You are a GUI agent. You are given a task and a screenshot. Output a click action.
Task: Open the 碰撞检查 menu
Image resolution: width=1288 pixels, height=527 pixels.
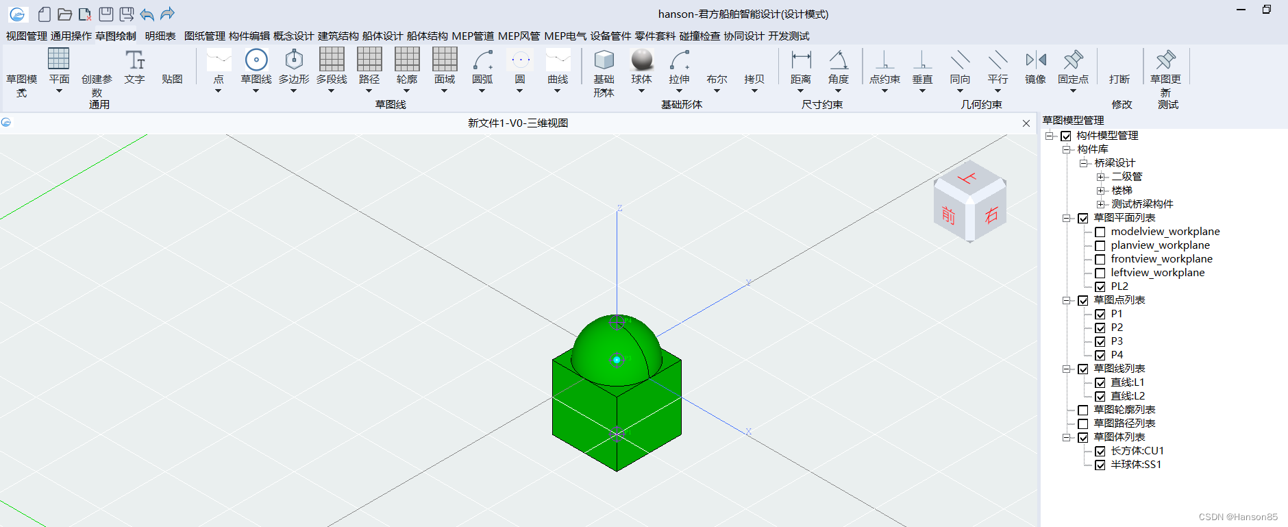click(x=699, y=36)
